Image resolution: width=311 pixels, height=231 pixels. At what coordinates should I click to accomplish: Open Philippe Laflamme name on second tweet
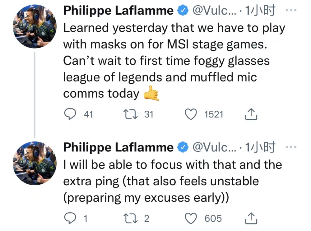pyautogui.click(x=118, y=147)
